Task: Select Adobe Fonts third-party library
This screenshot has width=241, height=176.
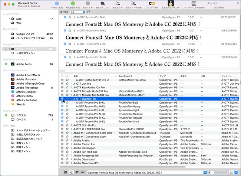Action: (24, 64)
